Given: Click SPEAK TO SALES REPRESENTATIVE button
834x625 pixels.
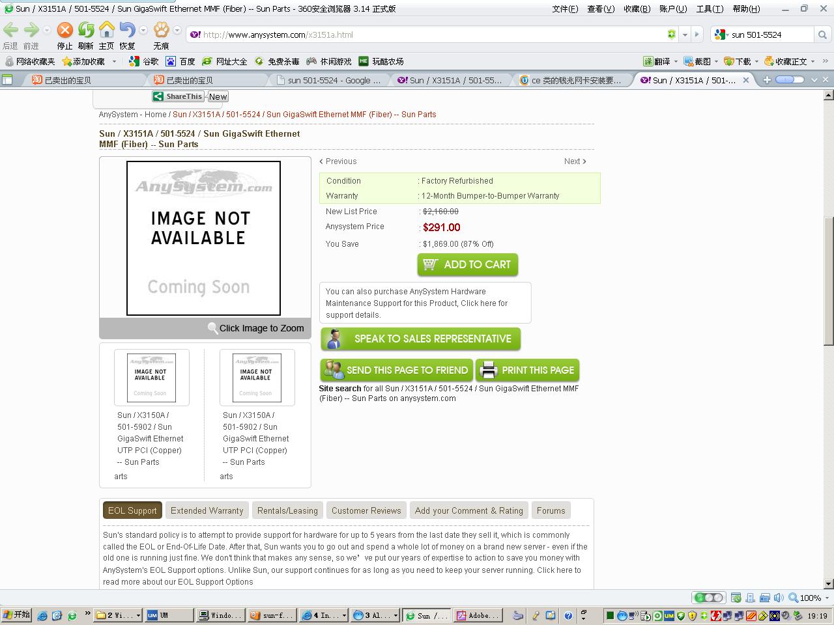Looking at the screenshot, I should point(420,339).
